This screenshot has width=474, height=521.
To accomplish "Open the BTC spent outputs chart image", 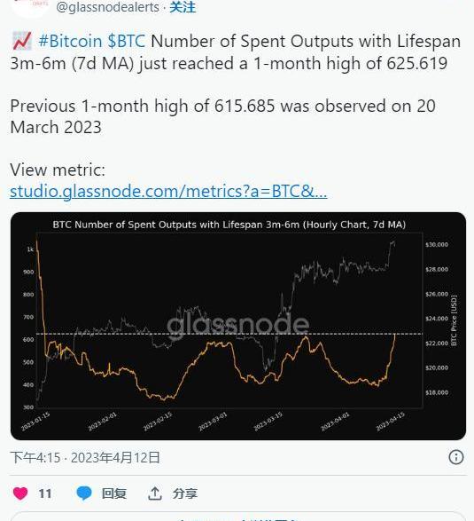I will 238,326.
